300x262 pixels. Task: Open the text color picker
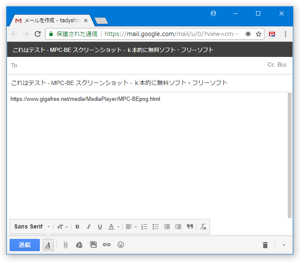[114, 227]
